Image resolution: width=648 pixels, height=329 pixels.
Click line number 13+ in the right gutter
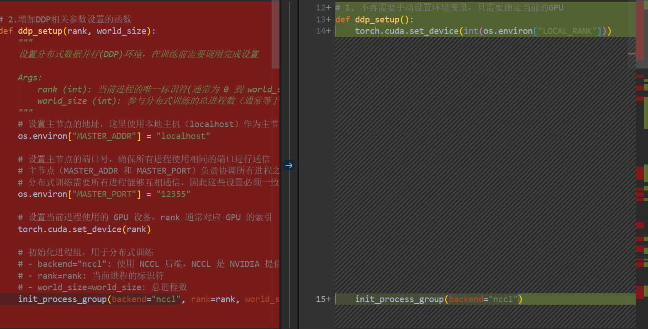(323, 19)
